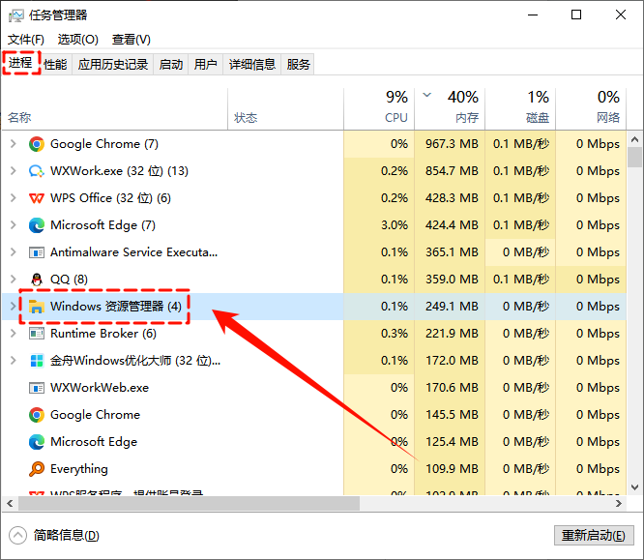
Task: Select the Runtime Broker (6) process name
Action: pos(103,334)
